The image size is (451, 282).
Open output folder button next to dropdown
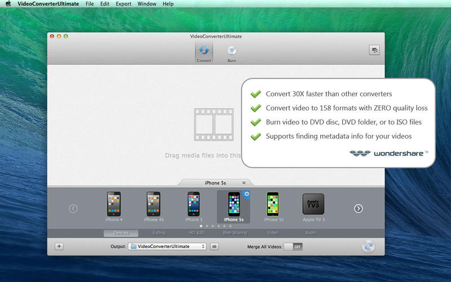pos(214,246)
